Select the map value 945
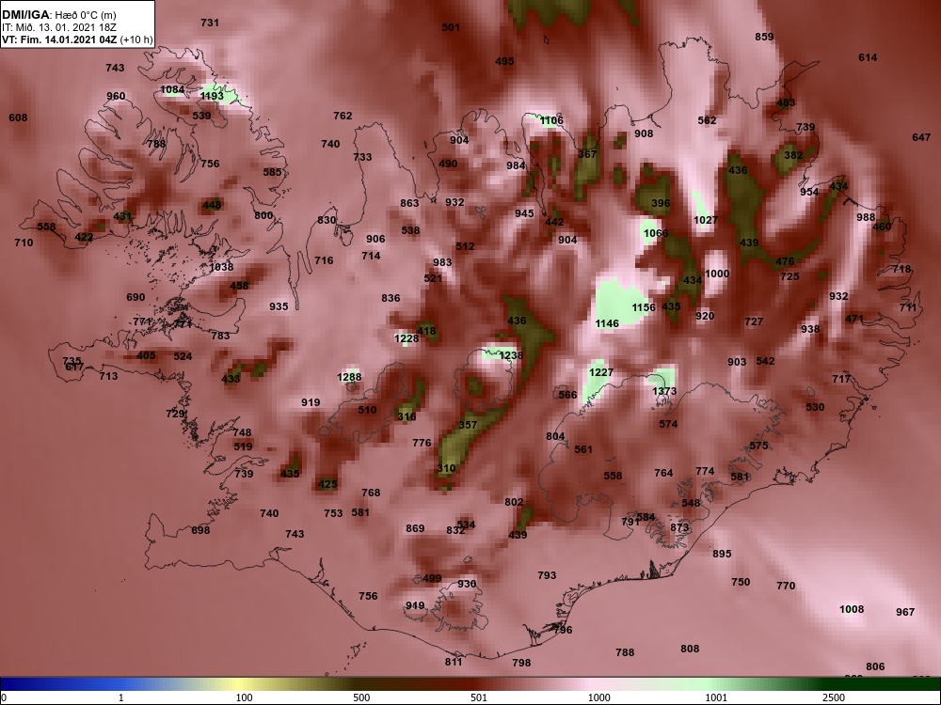Viewport: 941px width, 705px height. [x=524, y=213]
